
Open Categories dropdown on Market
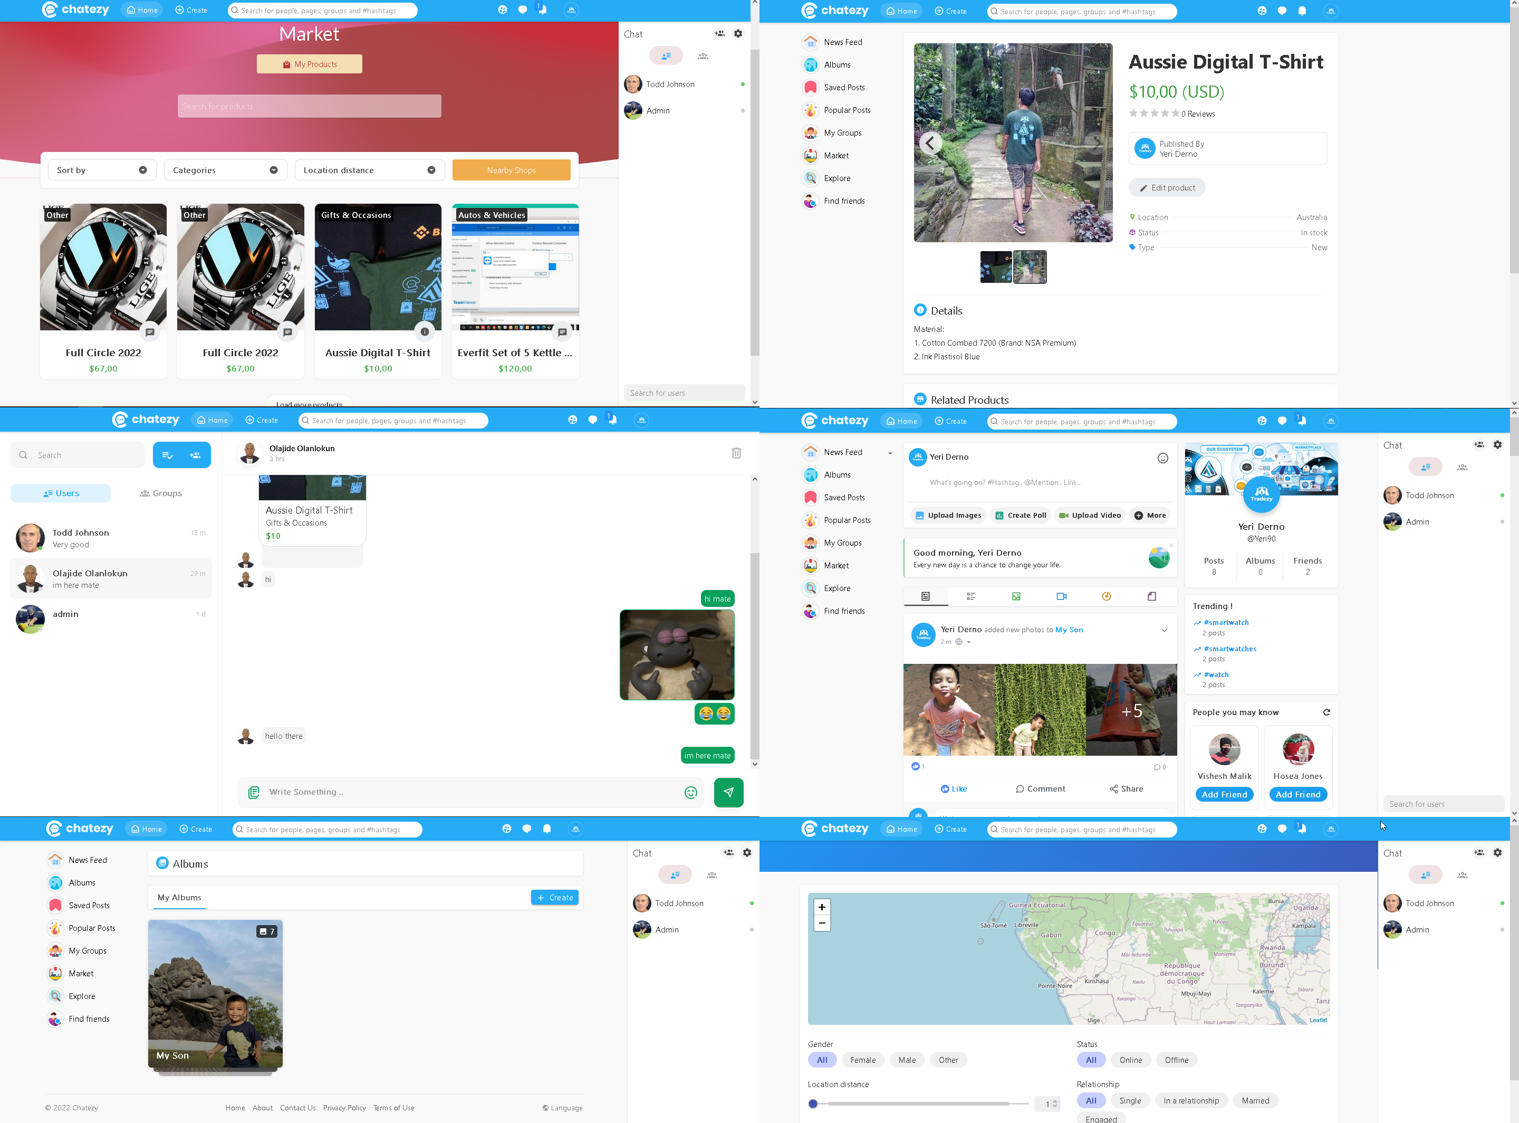[x=226, y=170]
